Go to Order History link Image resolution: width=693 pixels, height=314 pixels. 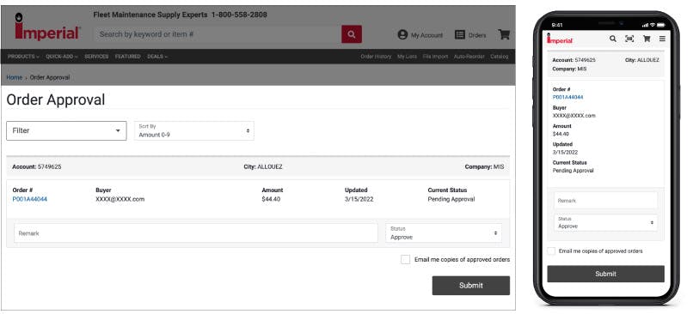(x=376, y=57)
